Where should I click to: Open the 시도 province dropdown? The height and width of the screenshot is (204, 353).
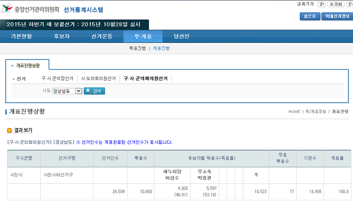point(67,91)
